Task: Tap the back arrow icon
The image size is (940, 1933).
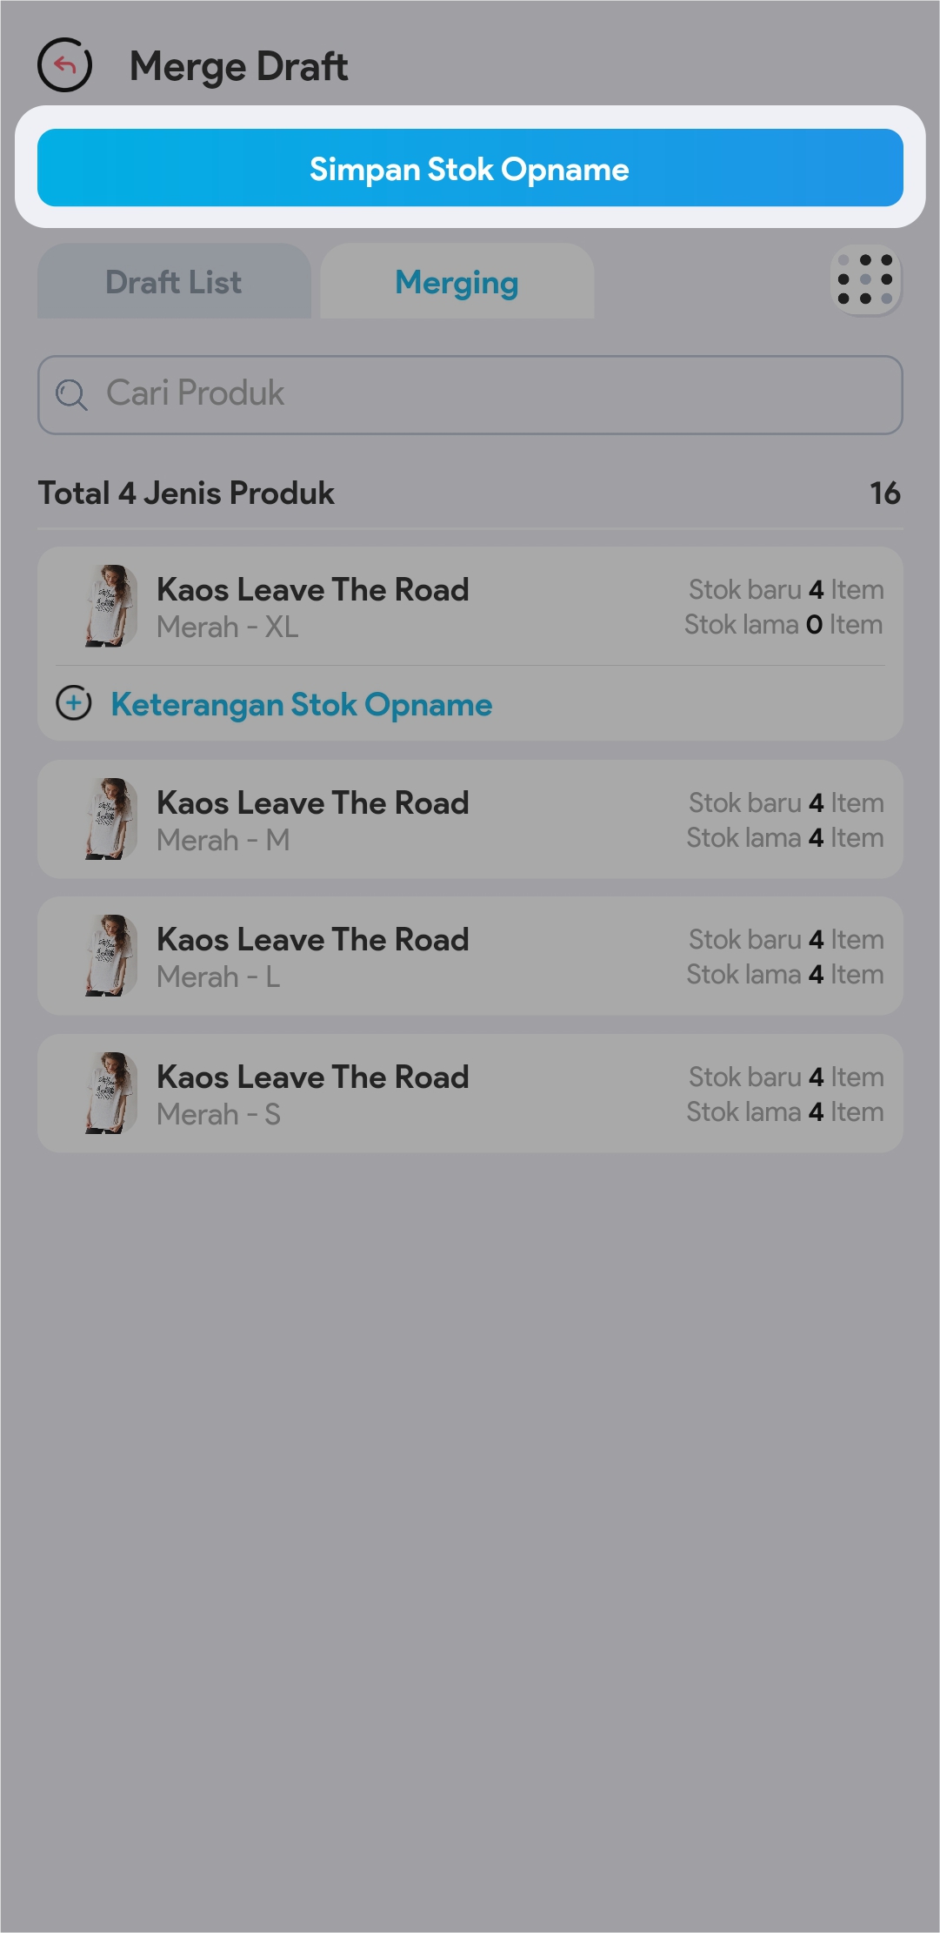Action: click(x=64, y=65)
